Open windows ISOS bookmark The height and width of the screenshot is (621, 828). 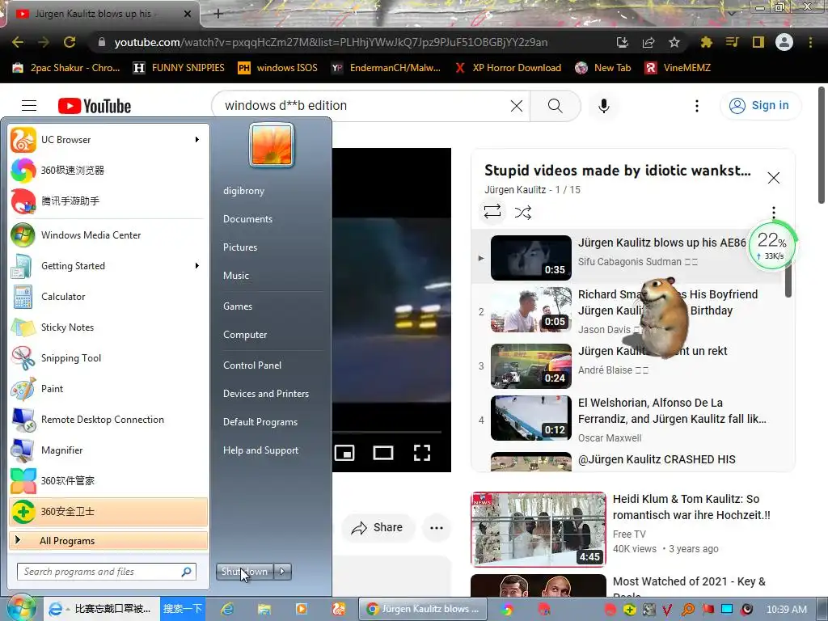click(278, 68)
